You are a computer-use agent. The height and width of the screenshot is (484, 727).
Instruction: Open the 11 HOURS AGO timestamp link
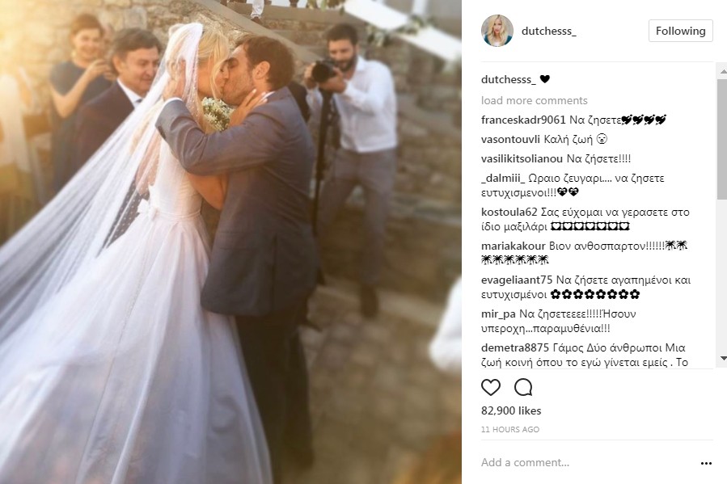(510, 429)
